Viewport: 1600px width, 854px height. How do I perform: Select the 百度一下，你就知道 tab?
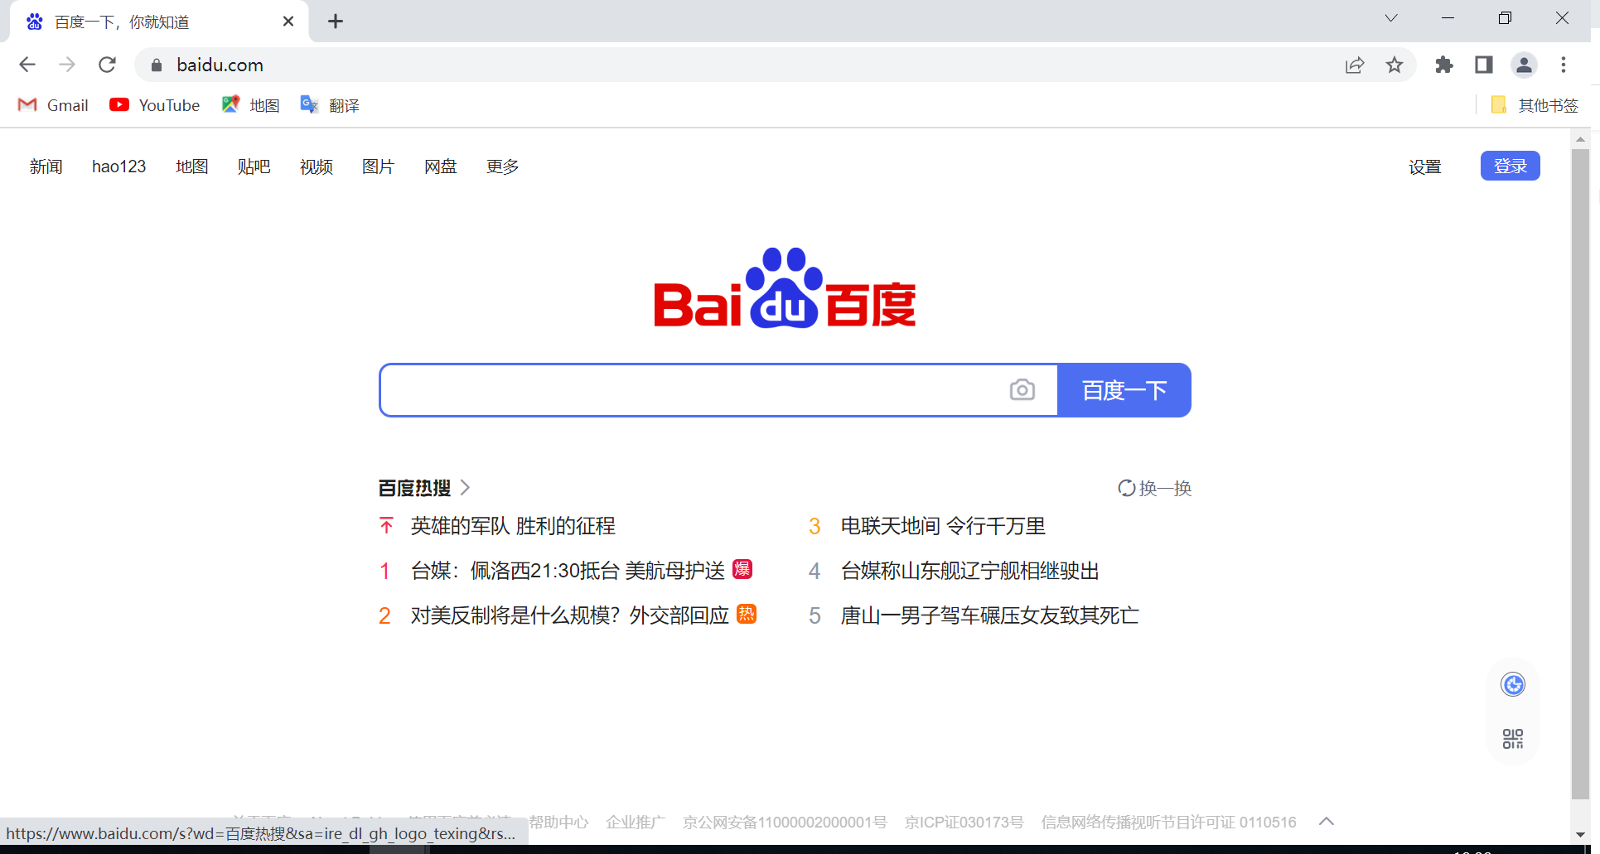click(157, 22)
